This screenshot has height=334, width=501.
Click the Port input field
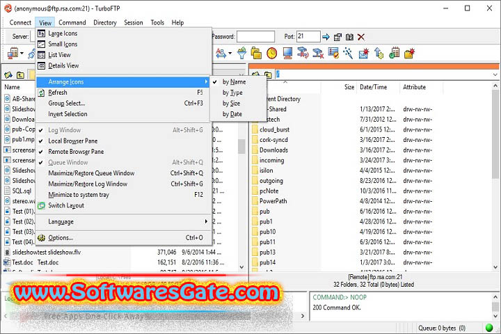pos(308,36)
